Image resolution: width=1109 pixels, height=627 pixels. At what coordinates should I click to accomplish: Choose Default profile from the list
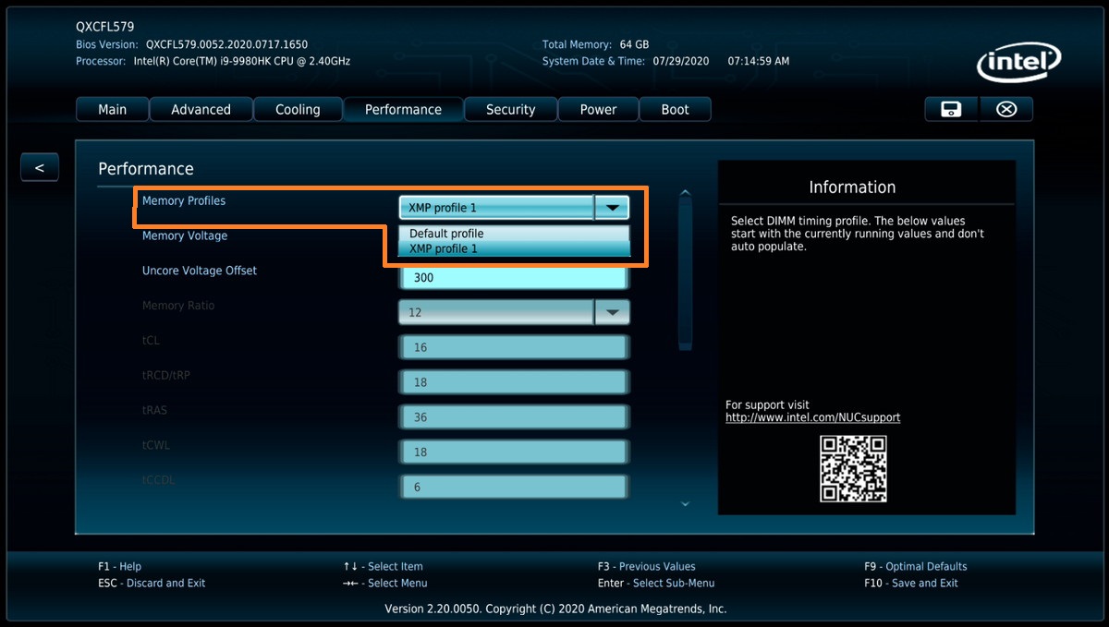tap(514, 234)
